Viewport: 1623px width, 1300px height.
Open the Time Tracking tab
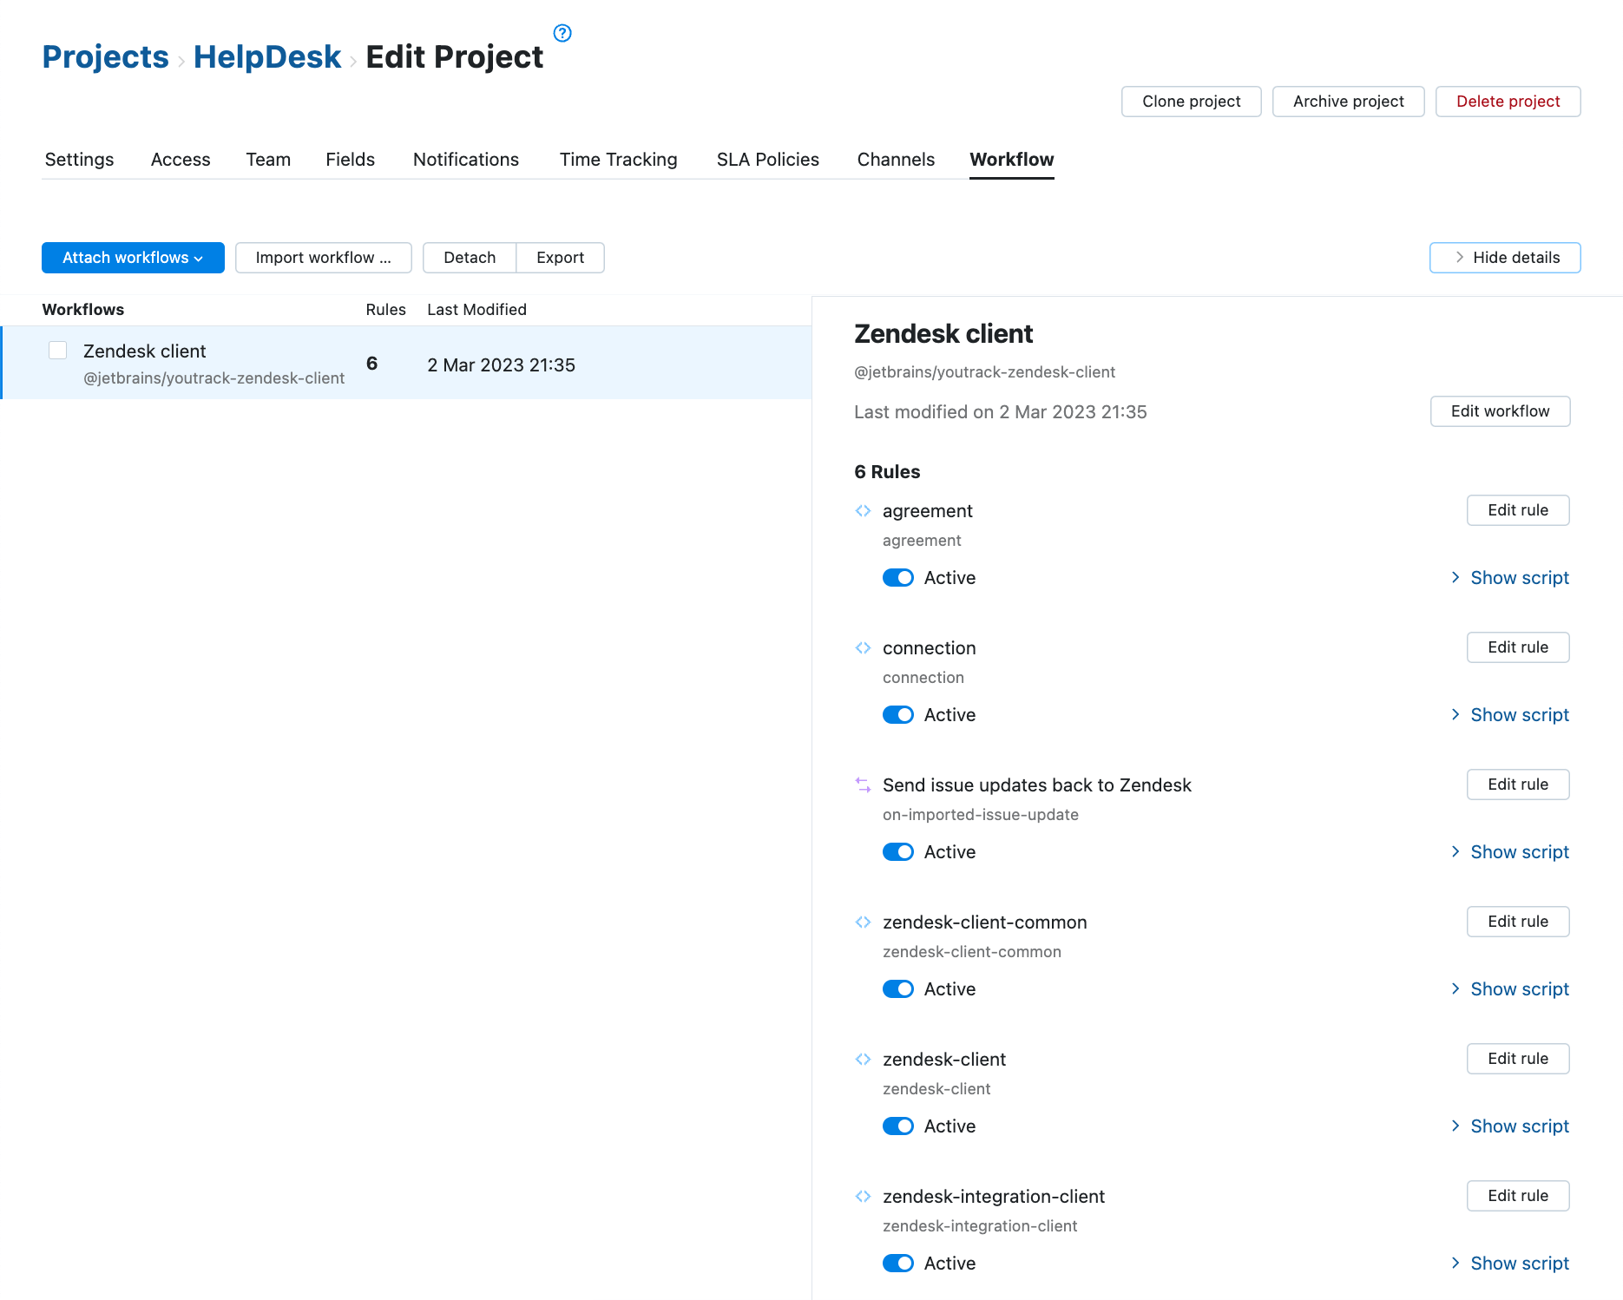coord(618,160)
